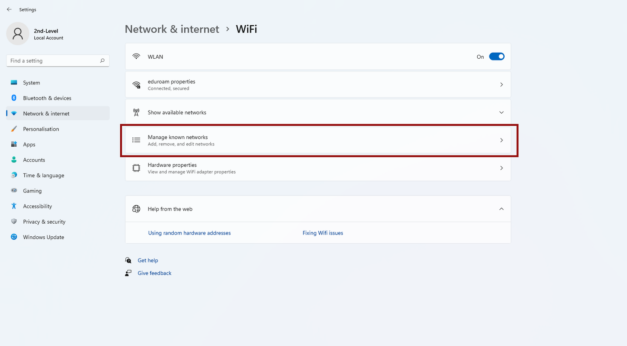The width and height of the screenshot is (627, 346).
Task: Click the antenna icon for available networks
Action: coord(136,112)
